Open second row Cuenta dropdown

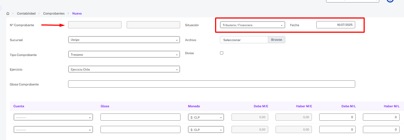coord(54,130)
